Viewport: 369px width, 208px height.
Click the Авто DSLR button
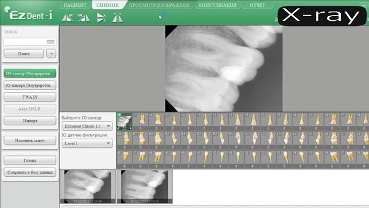tap(30, 109)
